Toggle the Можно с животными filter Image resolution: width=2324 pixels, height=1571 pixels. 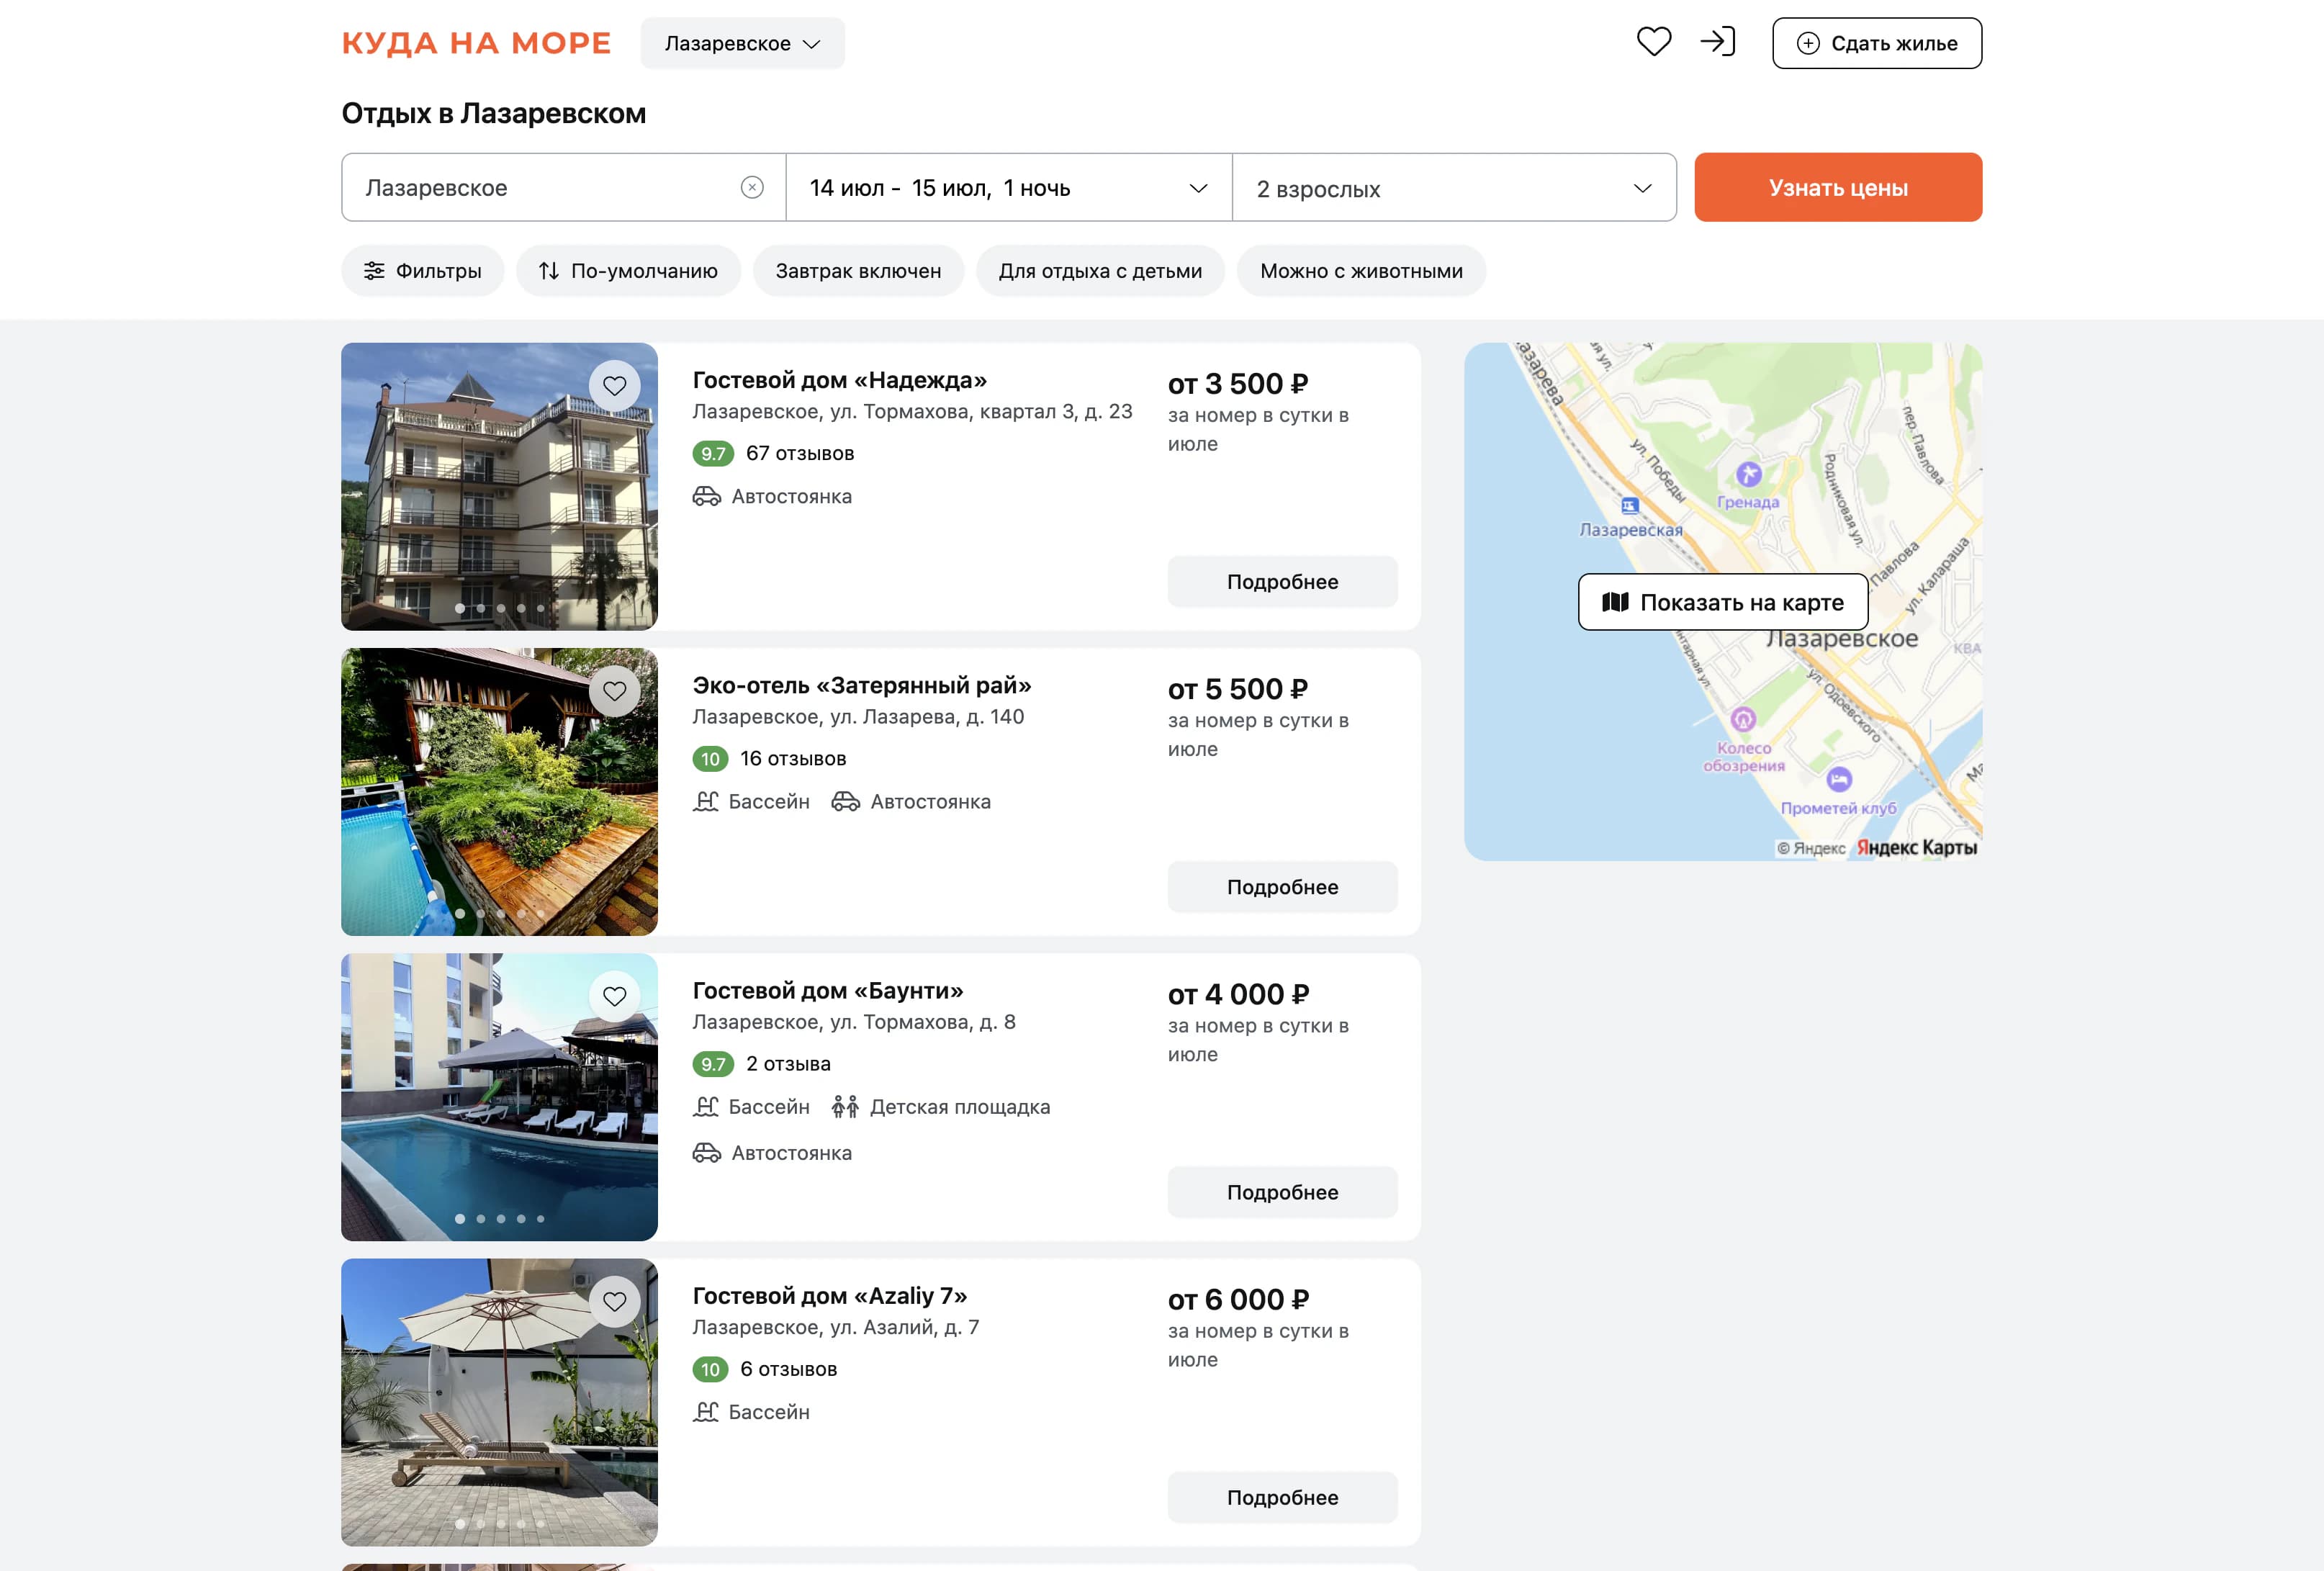[1361, 271]
